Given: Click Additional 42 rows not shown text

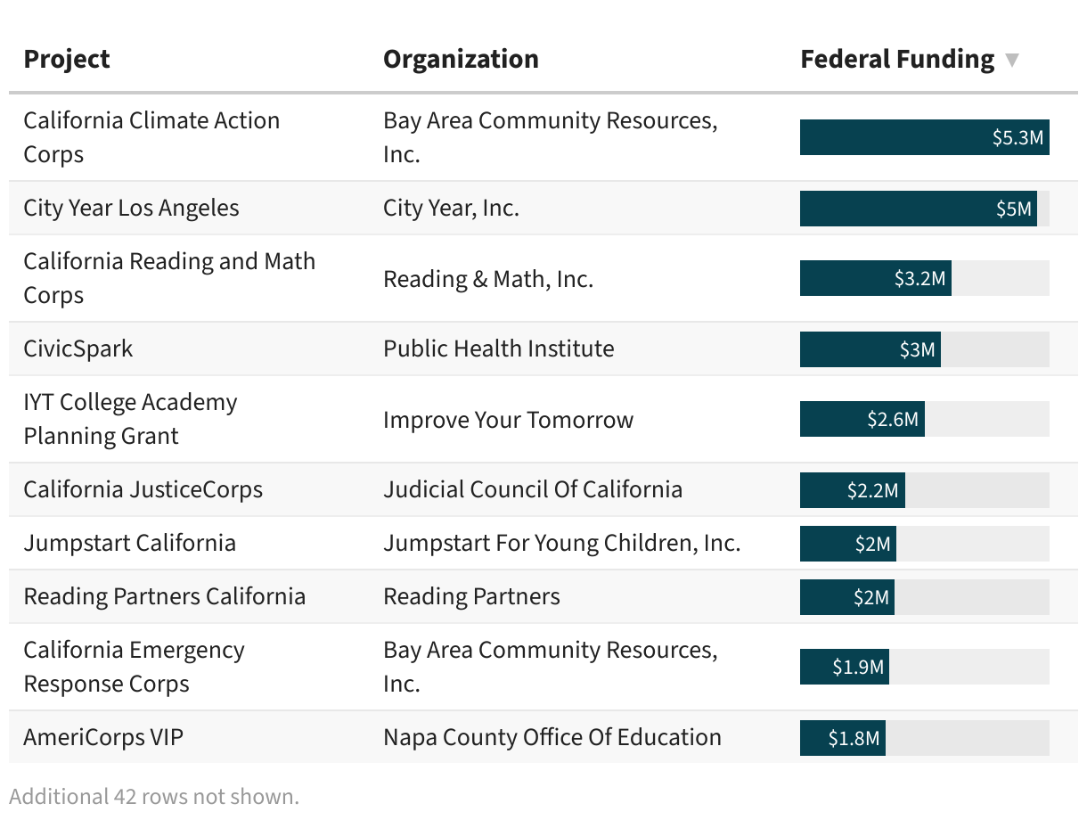Looking at the screenshot, I should (154, 796).
